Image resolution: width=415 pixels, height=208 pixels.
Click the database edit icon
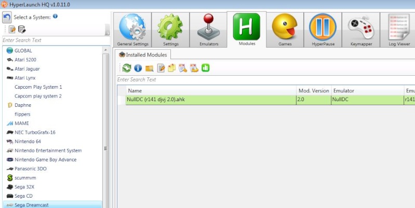[22, 30]
